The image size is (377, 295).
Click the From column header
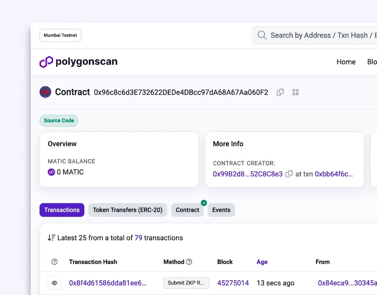pyautogui.click(x=323, y=262)
